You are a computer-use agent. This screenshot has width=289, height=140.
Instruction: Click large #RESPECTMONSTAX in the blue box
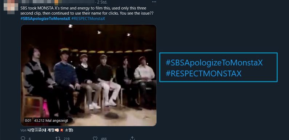pyautogui.click(x=204, y=73)
